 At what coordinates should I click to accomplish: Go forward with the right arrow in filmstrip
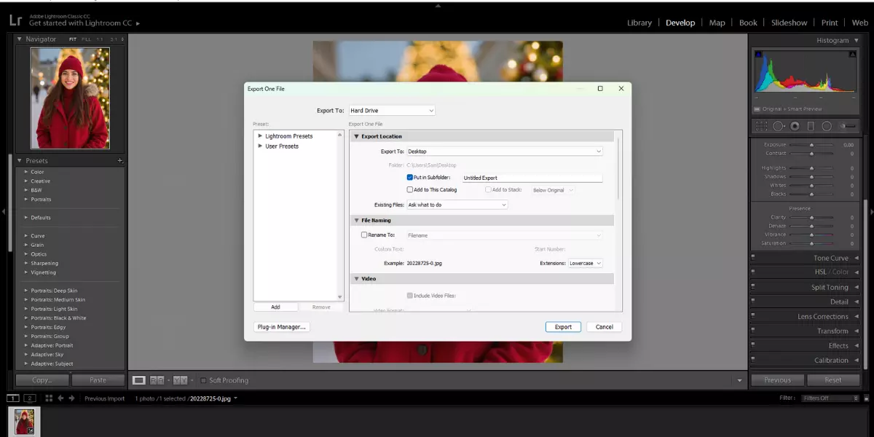coord(72,398)
